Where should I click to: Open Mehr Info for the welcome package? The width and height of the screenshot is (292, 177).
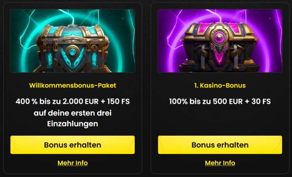click(x=73, y=163)
